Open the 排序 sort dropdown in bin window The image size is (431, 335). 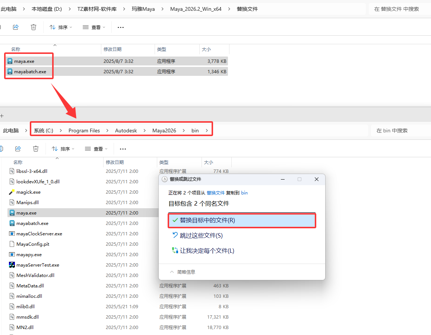point(63,149)
